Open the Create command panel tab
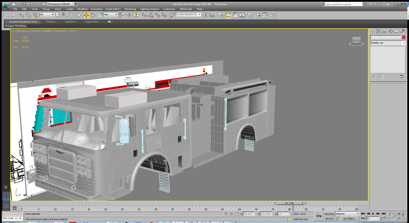Viewport: 409px width, 223px height. 372,31
